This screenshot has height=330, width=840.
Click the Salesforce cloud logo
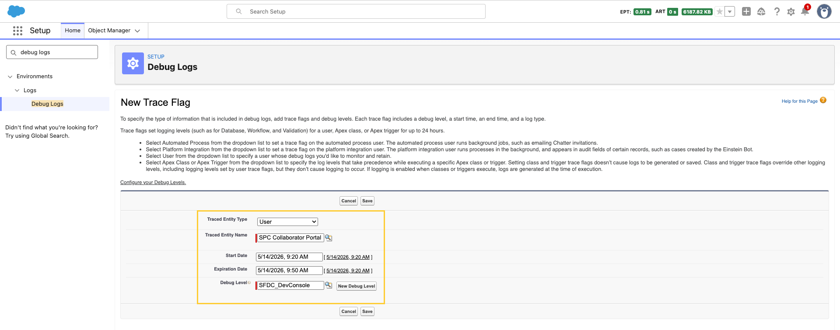click(x=16, y=11)
